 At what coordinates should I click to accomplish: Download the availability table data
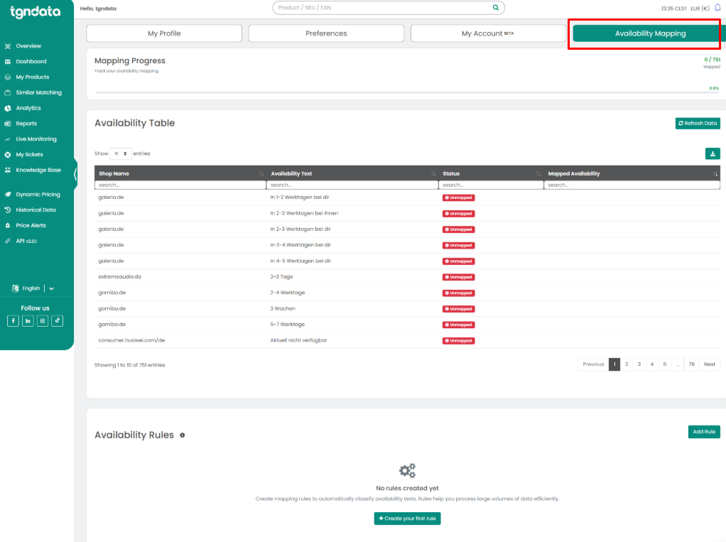pyautogui.click(x=712, y=153)
